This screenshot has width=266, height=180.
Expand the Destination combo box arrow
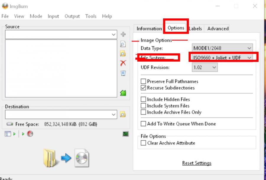pos(113,115)
